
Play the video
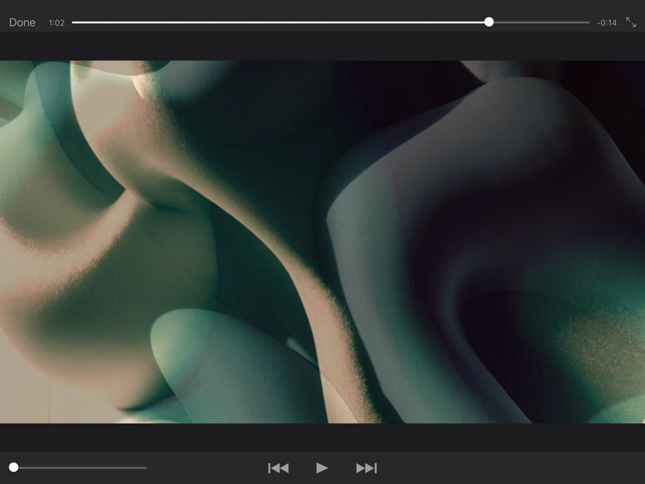(322, 468)
